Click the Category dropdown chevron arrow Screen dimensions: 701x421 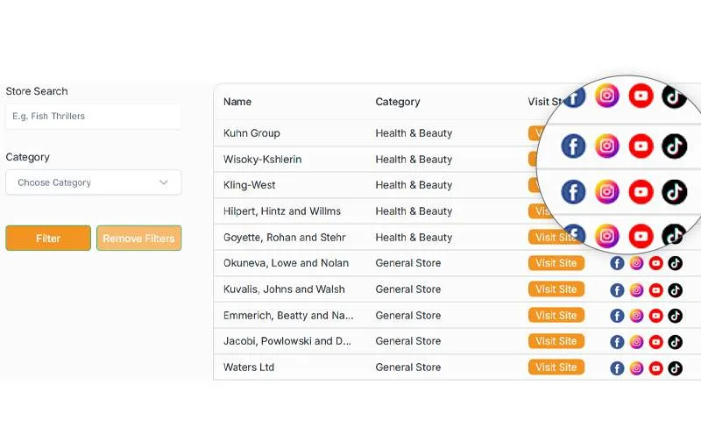[x=164, y=182]
